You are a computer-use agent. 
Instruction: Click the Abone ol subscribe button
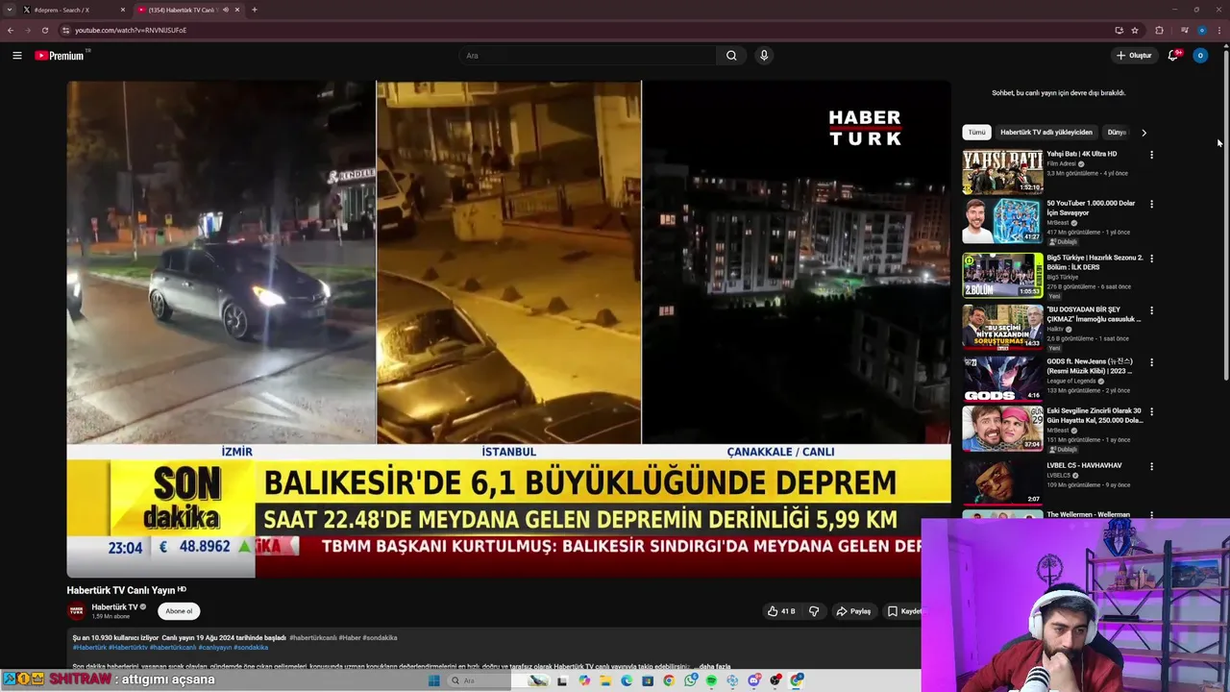pyautogui.click(x=179, y=611)
